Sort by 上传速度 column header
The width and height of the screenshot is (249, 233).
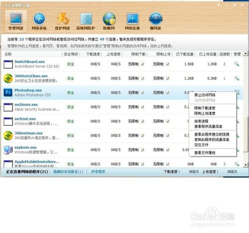114,54
